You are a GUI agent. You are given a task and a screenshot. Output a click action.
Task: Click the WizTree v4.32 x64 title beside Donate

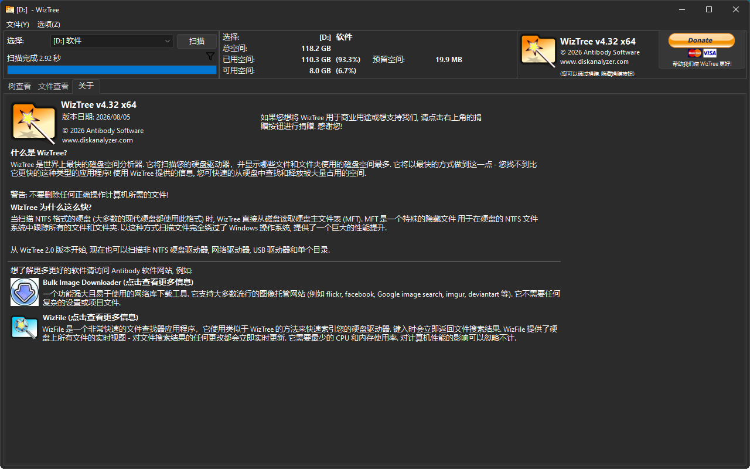[x=598, y=41]
